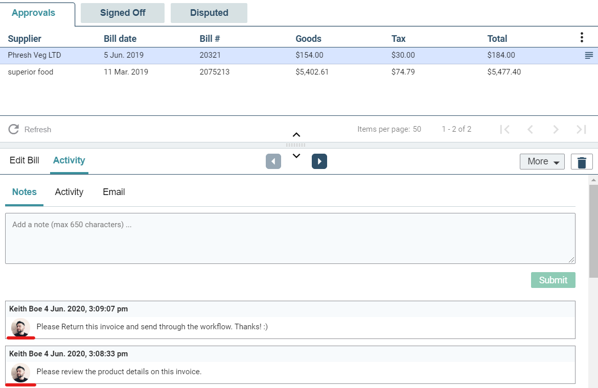598x388 pixels.
Task: Go to previous bill with left arrow
Action: click(273, 161)
